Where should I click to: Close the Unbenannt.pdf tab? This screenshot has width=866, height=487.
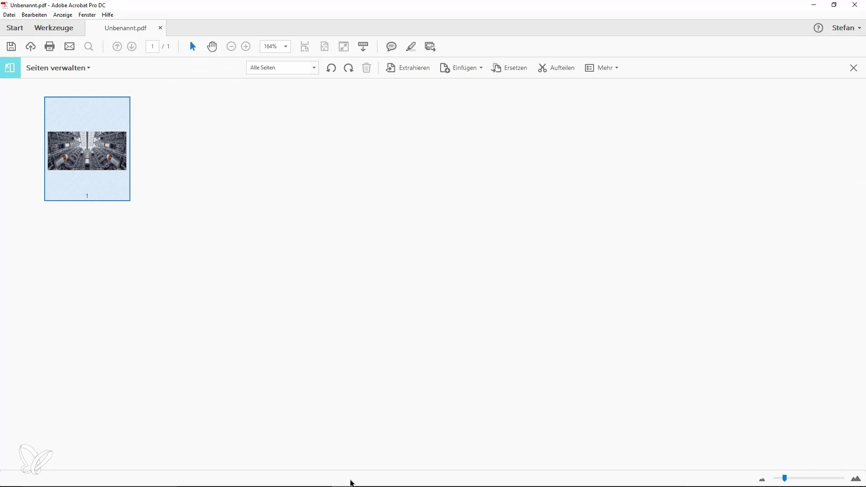160,28
